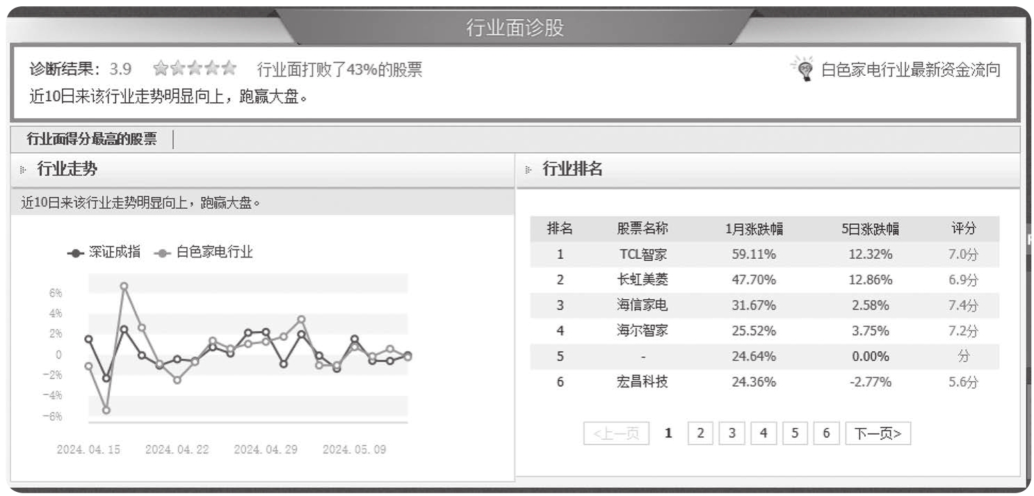The width and height of the screenshot is (1034, 496).
Task: Click the 2024.04.15 chart date label
Action: click(88, 449)
